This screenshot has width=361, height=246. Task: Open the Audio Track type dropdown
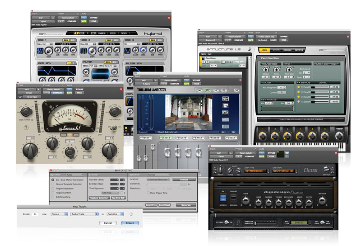(84, 214)
